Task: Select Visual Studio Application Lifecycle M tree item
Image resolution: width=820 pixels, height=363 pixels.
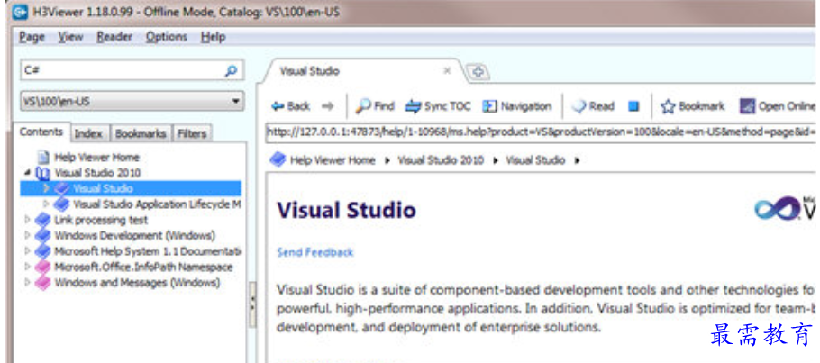Action: click(157, 204)
